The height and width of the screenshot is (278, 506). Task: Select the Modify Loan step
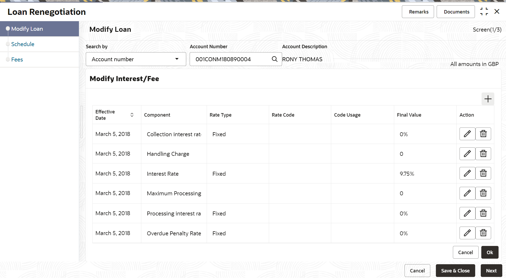[x=27, y=29]
